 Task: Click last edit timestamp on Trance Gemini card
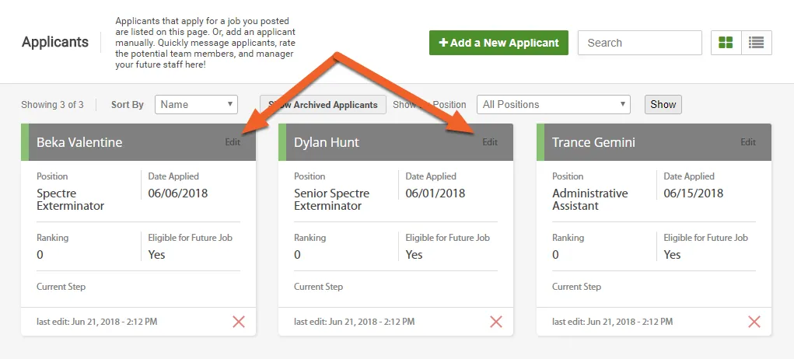point(613,321)
